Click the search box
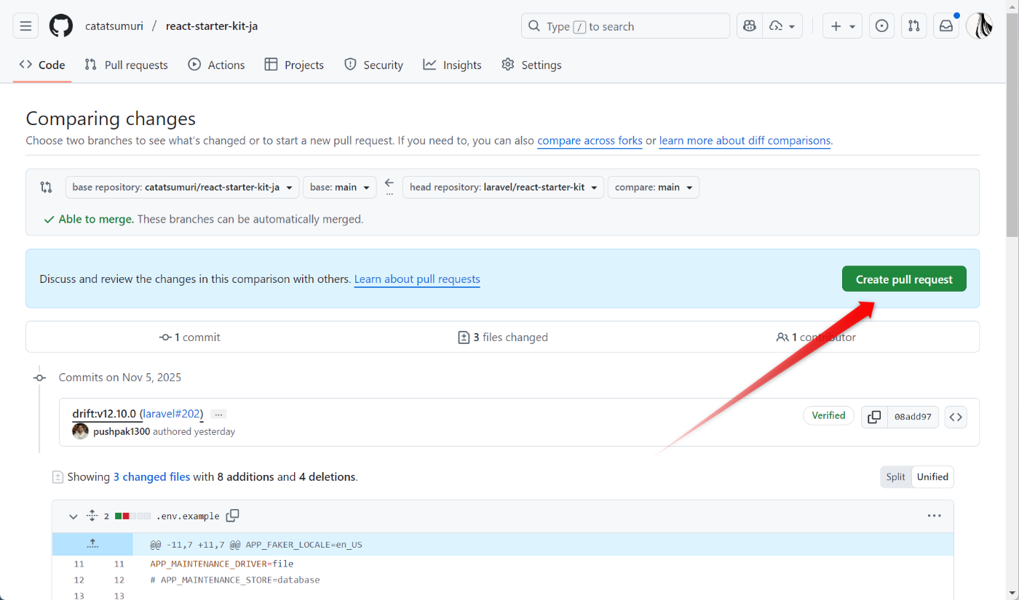 tap(625, 26)
